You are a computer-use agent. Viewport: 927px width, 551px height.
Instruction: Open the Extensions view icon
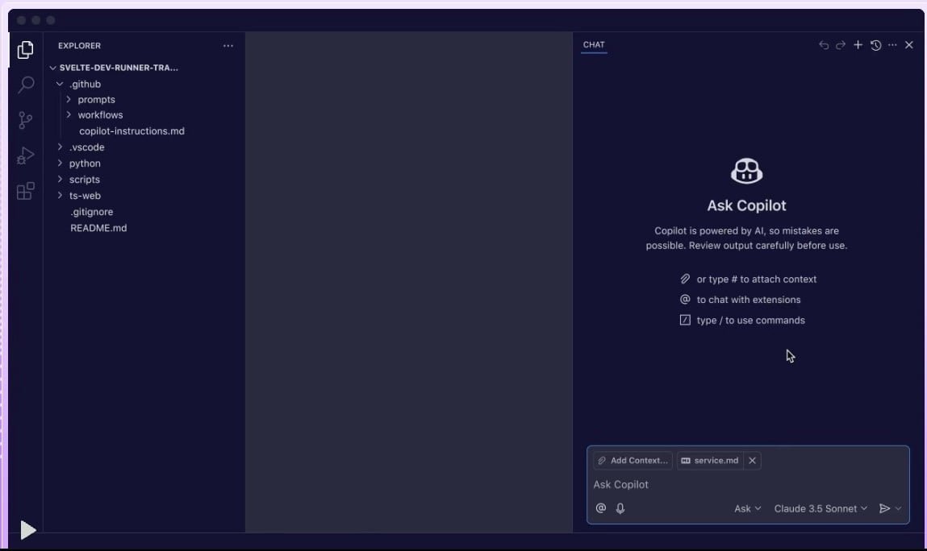coord(26,191)
